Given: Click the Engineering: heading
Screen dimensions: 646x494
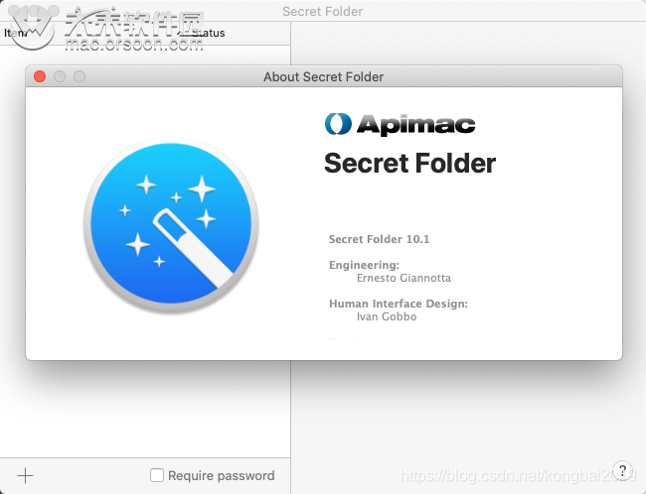Looking at the screenshot, I should (x=364, y=265).
